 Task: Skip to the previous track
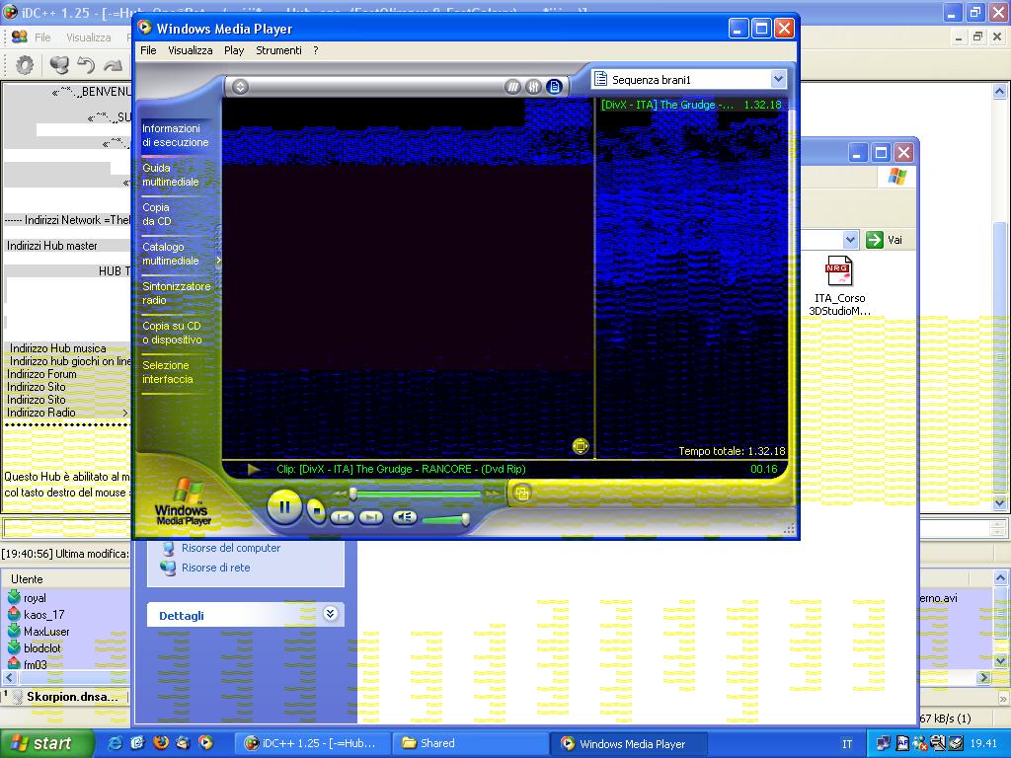pyautogui.click(x=343, y=517)
